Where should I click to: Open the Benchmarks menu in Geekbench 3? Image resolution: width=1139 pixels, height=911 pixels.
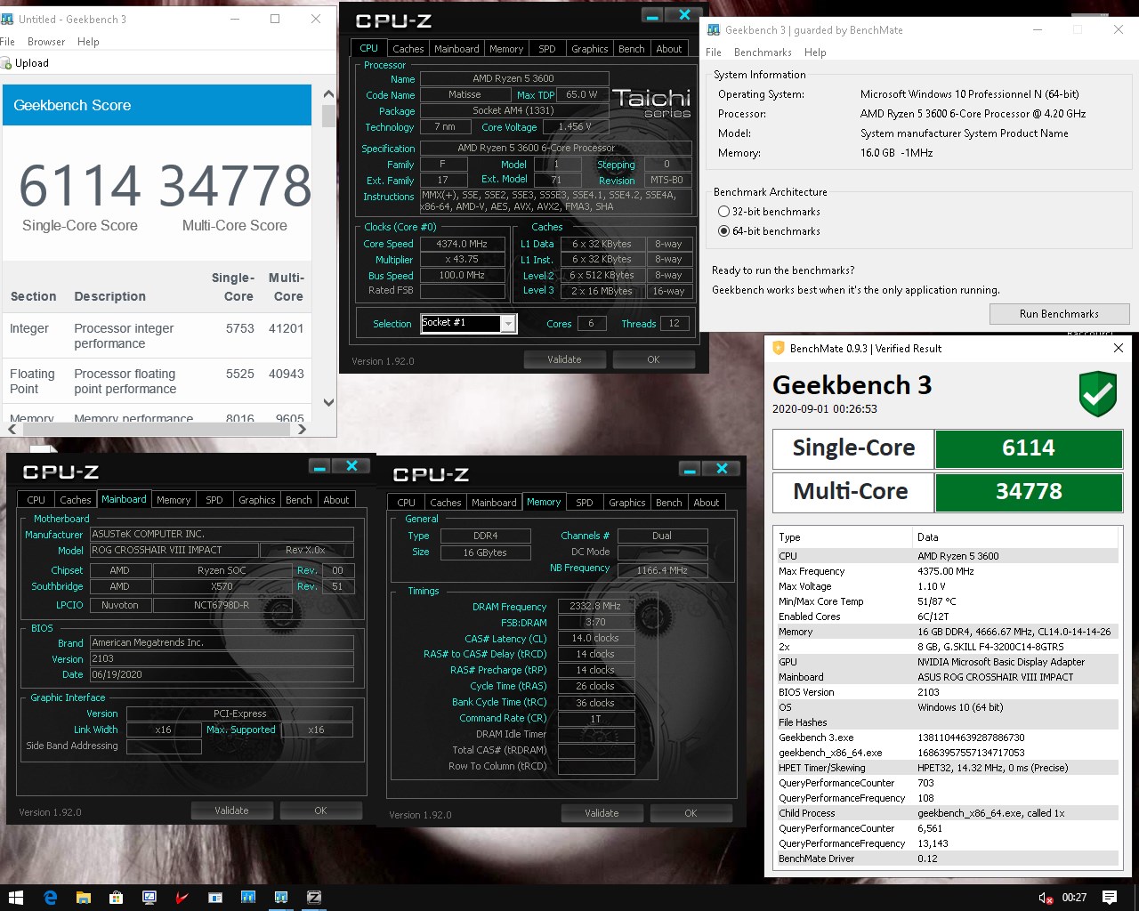point(763,52)
